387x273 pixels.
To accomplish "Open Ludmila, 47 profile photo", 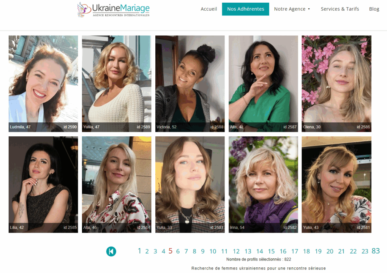I will [x=43, y=83].
